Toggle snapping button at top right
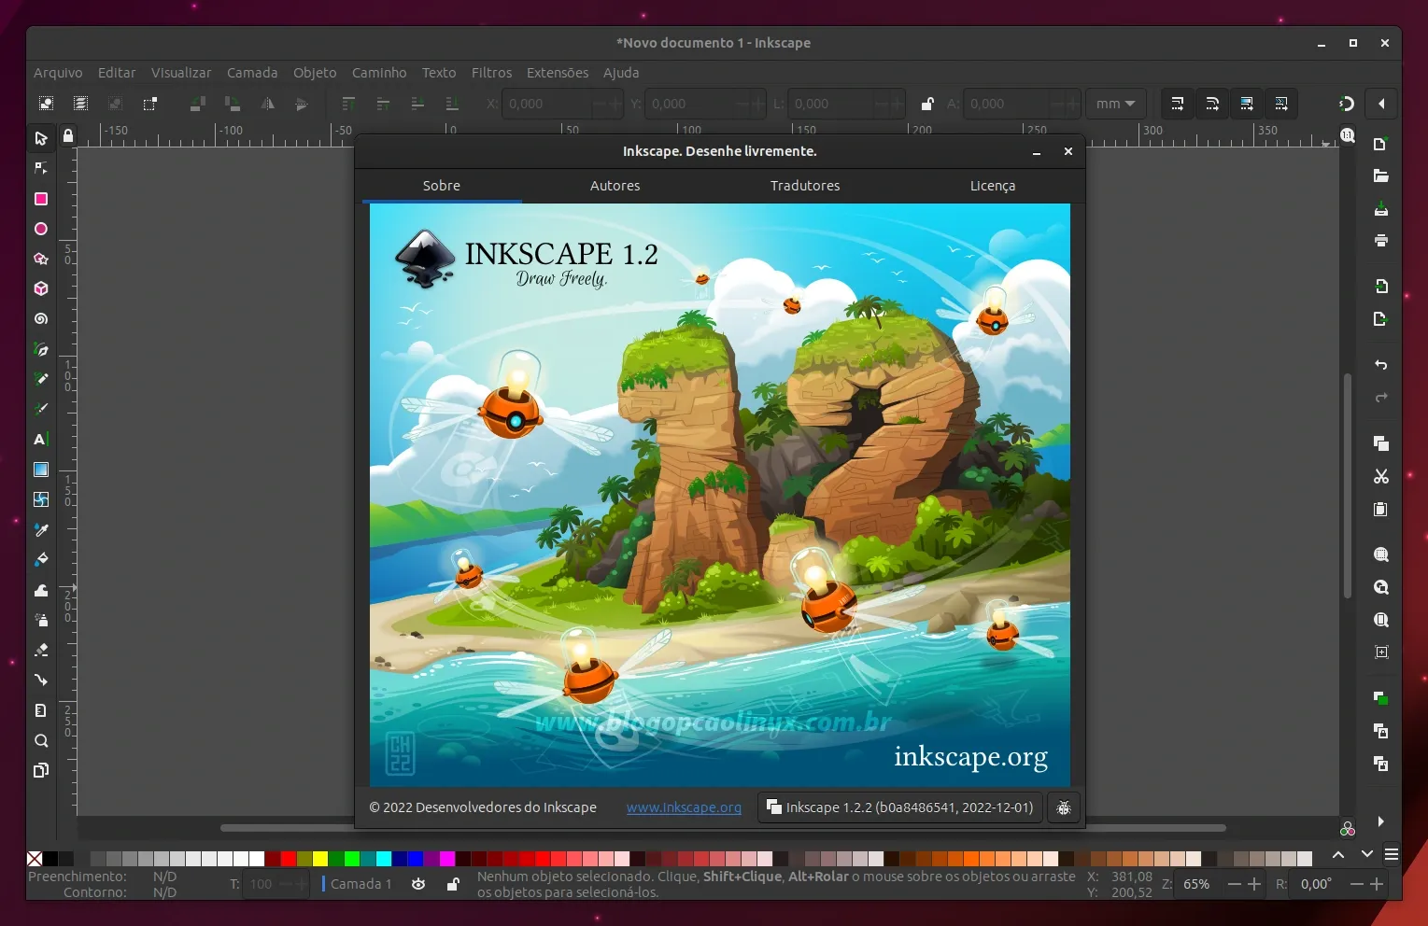Image resolution: width=1428 pixels, height=926 pixels. (1347, 104)
